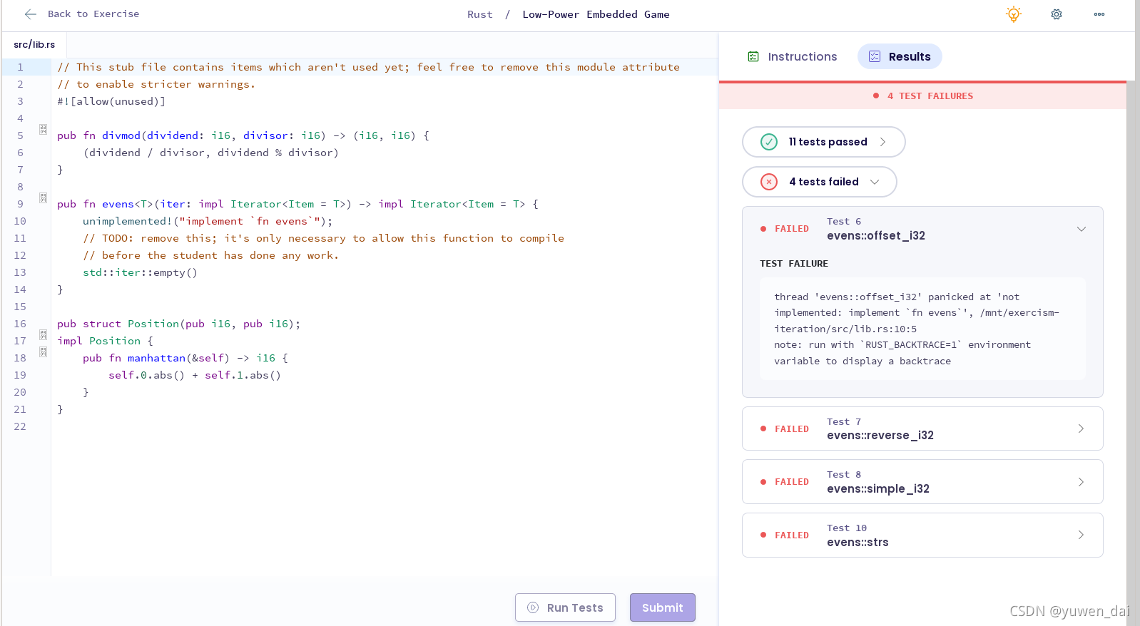Click 'std::iter::empty()' code line
This screenshot has width=1140, height=626.
tap(140, 272)
